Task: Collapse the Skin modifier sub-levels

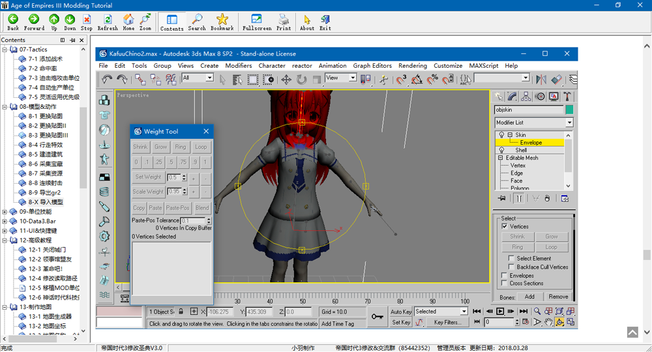Action: [510, 135]
